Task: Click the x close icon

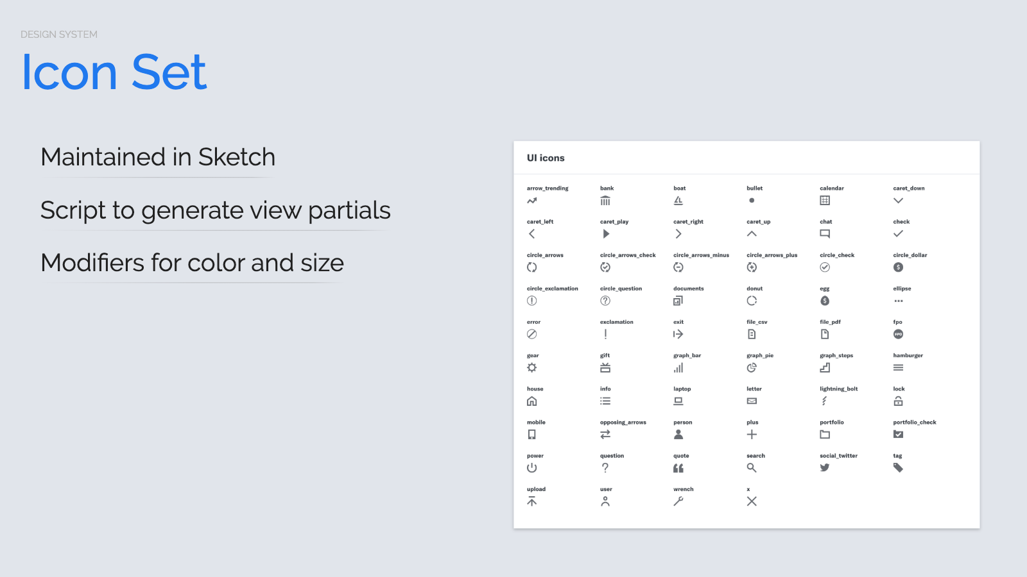Action: pyautogui.click(x=752, y=501)
